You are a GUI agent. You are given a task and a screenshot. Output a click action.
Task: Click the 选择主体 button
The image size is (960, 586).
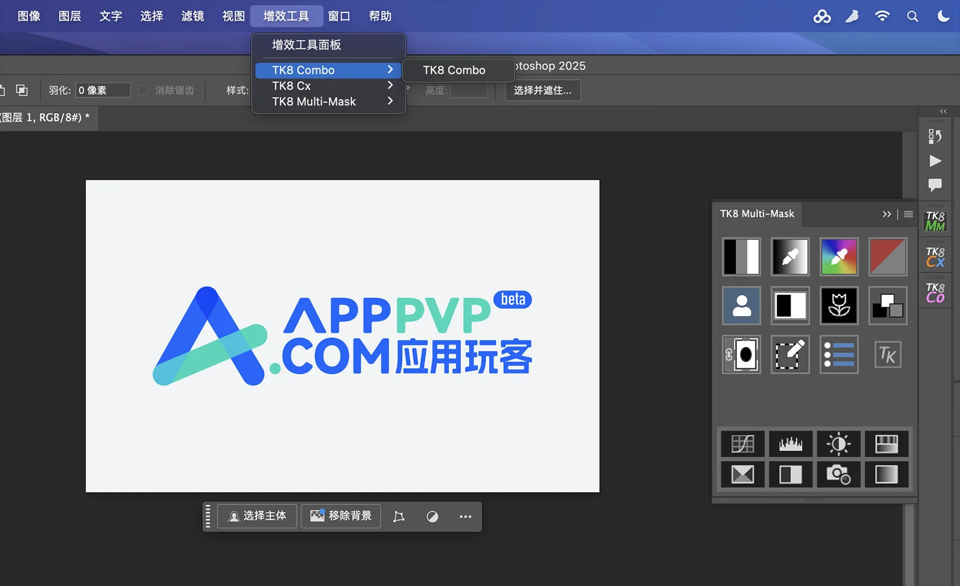pos(258,516)
